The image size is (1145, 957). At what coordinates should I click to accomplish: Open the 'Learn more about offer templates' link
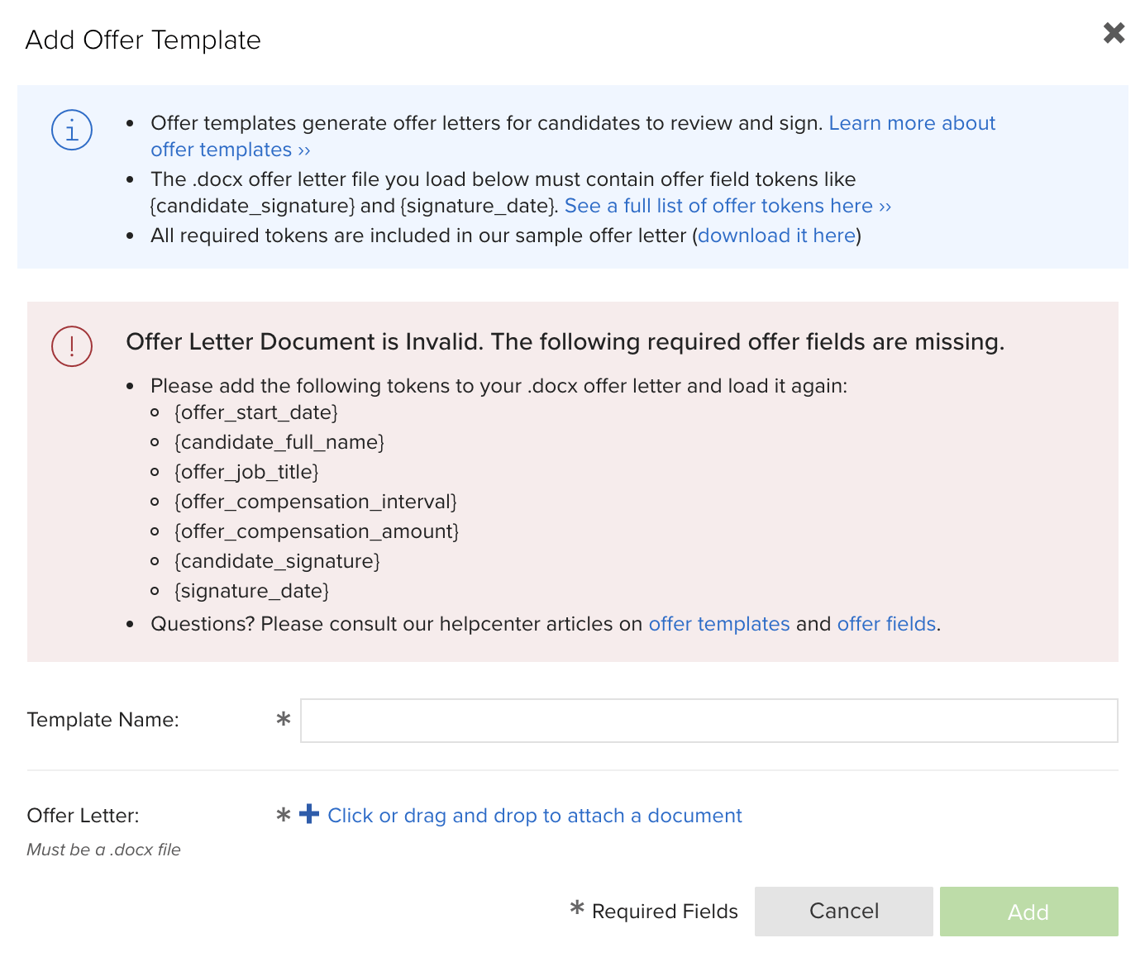[x=912, y=122]
